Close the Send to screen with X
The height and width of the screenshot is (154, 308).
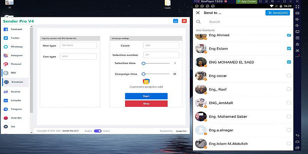click(198, 13)
